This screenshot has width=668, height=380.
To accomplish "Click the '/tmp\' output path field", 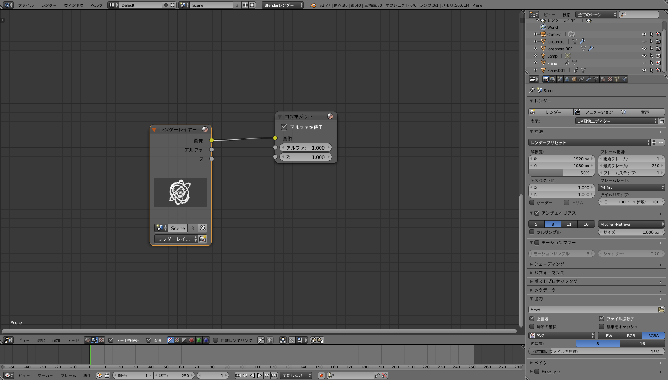I will coord(592,310).
